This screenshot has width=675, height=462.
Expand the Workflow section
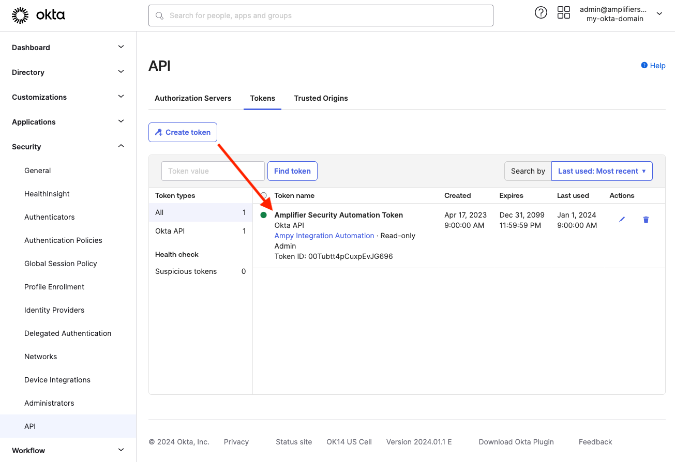(68, 451)
